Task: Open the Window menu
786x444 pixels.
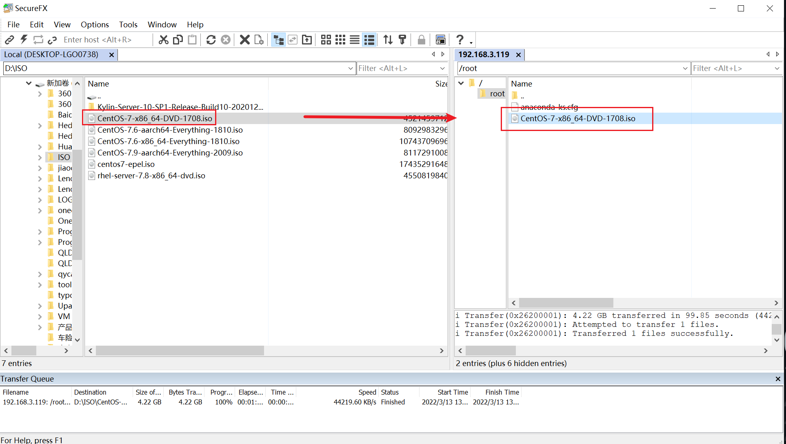Action: [x=162, y=24]
